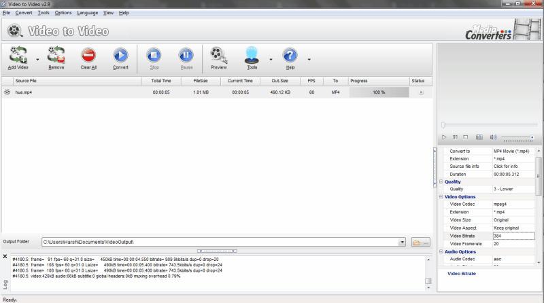The height and width of the screenshot is (303, 544).
Task: Click the 100 % progress bar
Action: coord(379,92)
